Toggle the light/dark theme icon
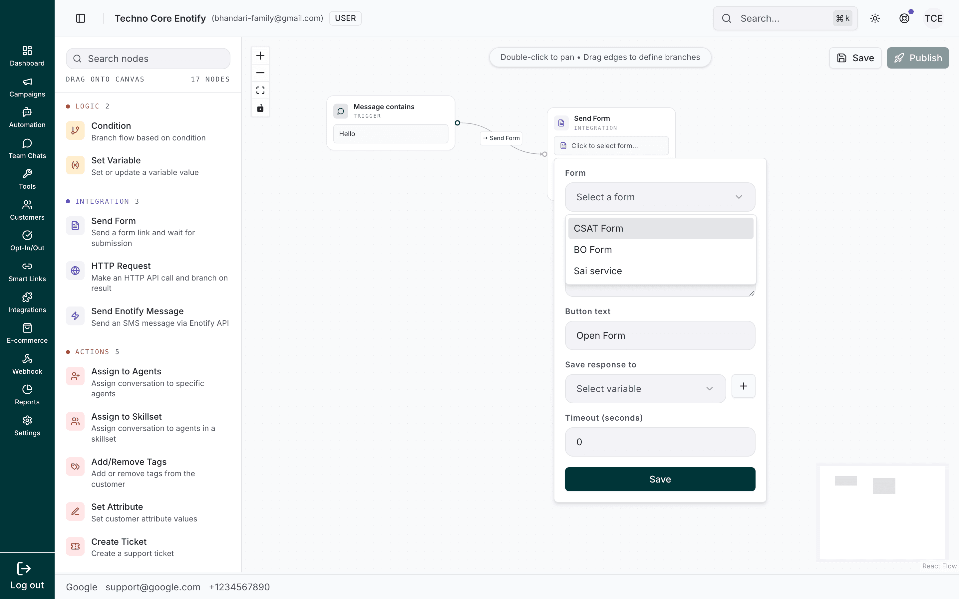959x599 pixels. pos(875,18)
